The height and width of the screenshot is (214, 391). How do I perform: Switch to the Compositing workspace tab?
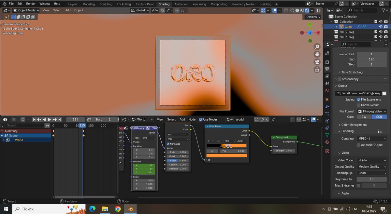point(219,4)
